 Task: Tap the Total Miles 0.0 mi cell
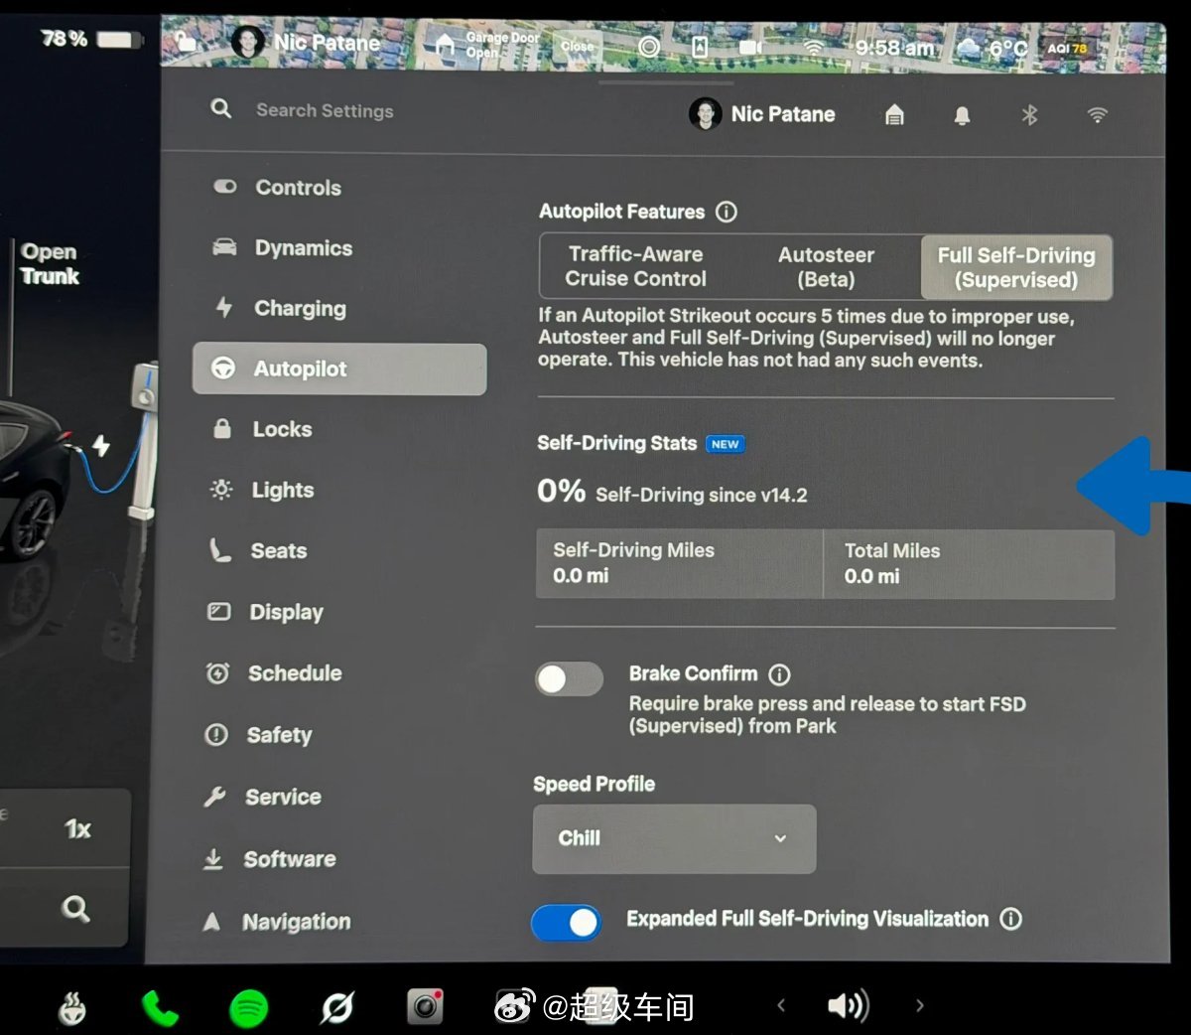coord(969,563)
